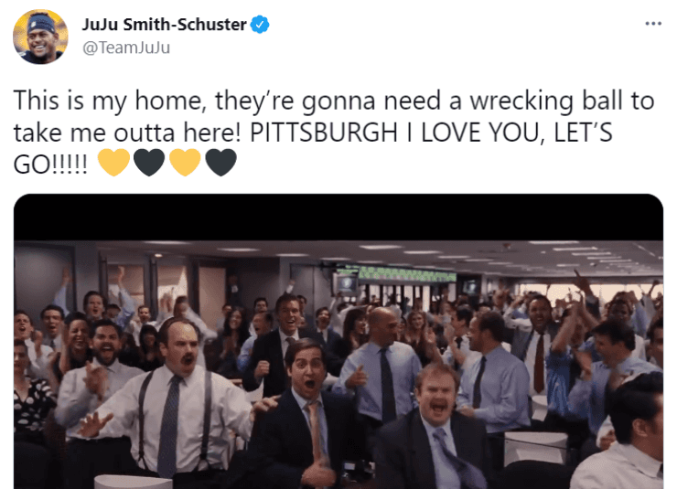Click the first black heart emoji
This screenshot has width=677, height=489.
(149, 163)
